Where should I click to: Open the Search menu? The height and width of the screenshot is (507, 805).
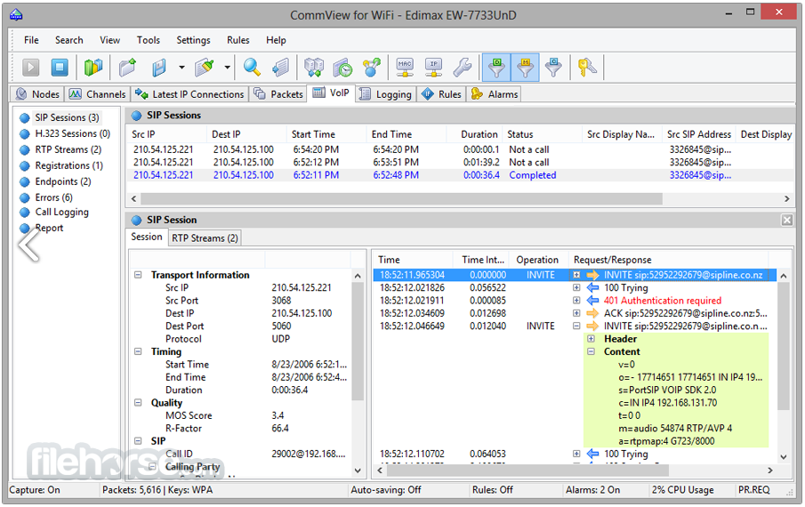tap(68, 40)
